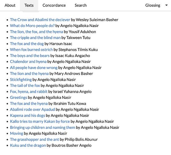This screenshot has height=155, width=171.
Task: Switch to the Texts tab
Action: pos(29,5)
